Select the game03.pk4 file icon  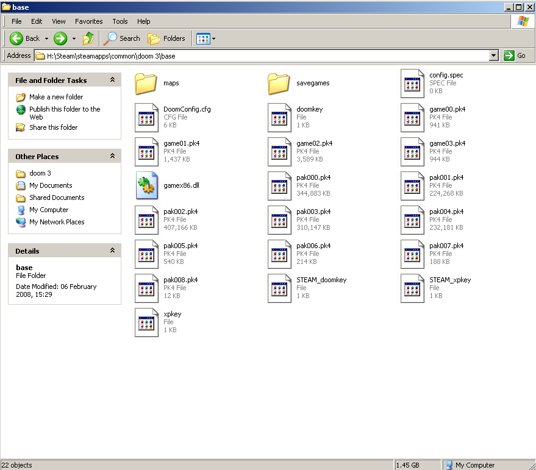pyautogui.click(x=412, y=152)
